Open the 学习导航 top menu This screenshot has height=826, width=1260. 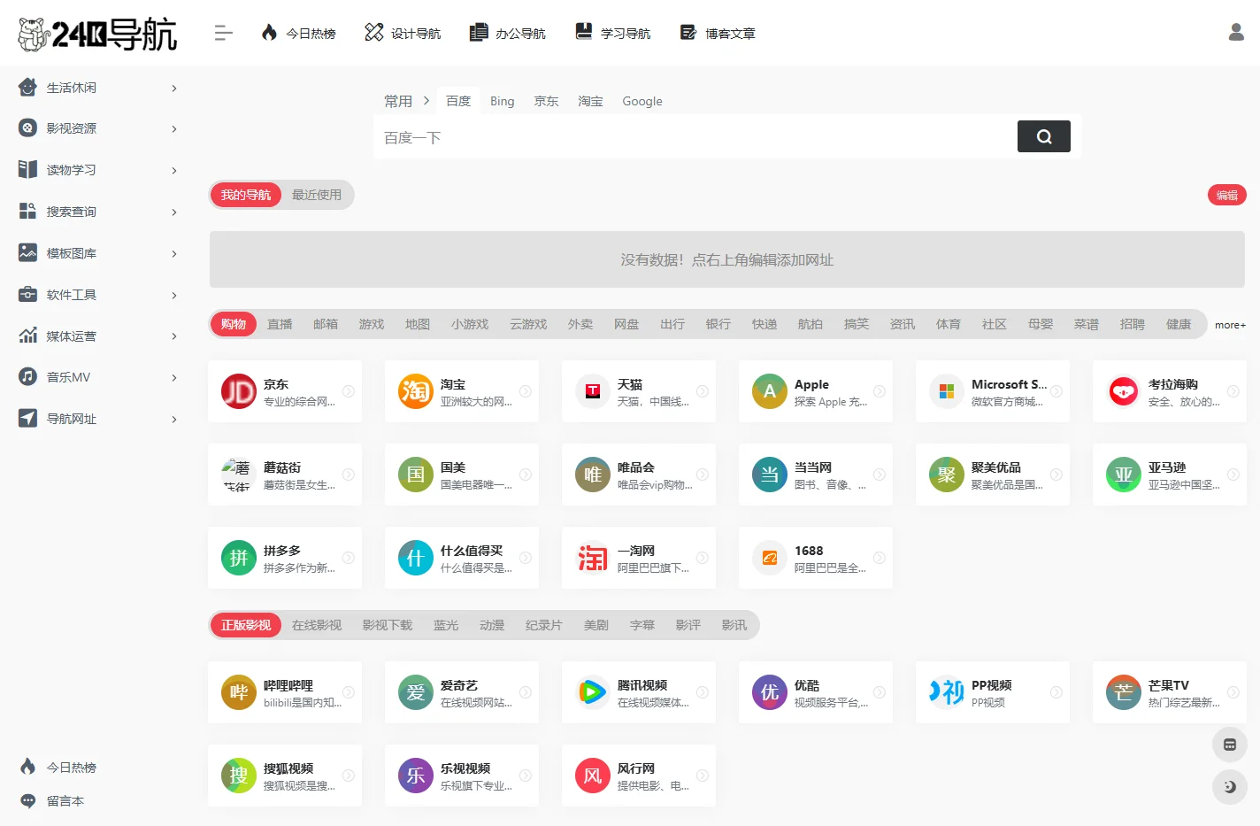(612, 34)
